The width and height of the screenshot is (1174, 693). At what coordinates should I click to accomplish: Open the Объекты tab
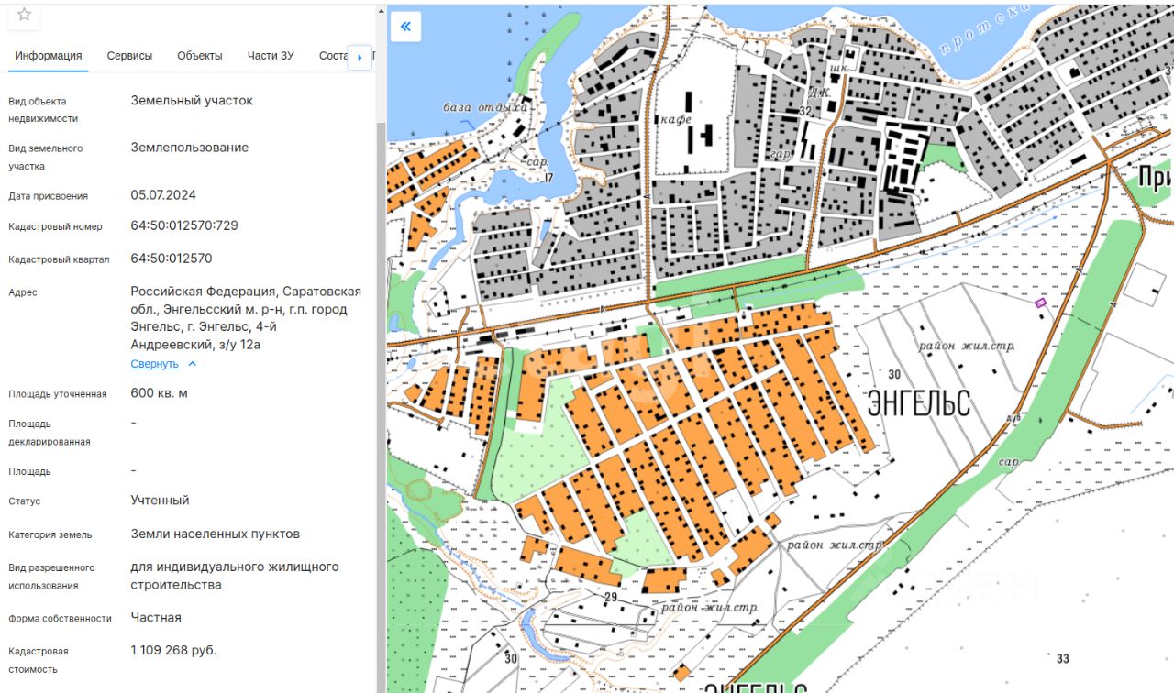200,56
